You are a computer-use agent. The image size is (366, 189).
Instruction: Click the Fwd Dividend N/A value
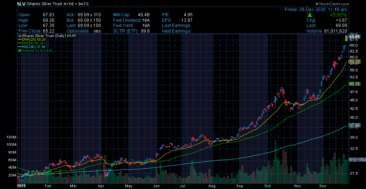[146, 20]
